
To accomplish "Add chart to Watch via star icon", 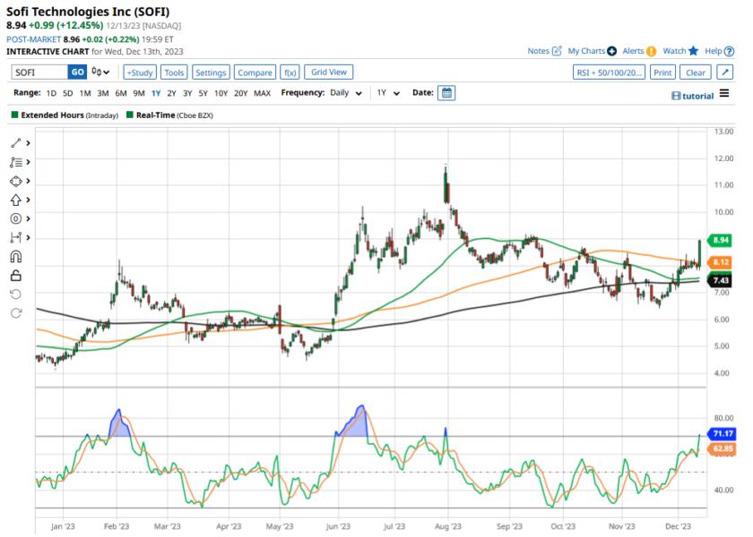I will (x=693, y=51).
